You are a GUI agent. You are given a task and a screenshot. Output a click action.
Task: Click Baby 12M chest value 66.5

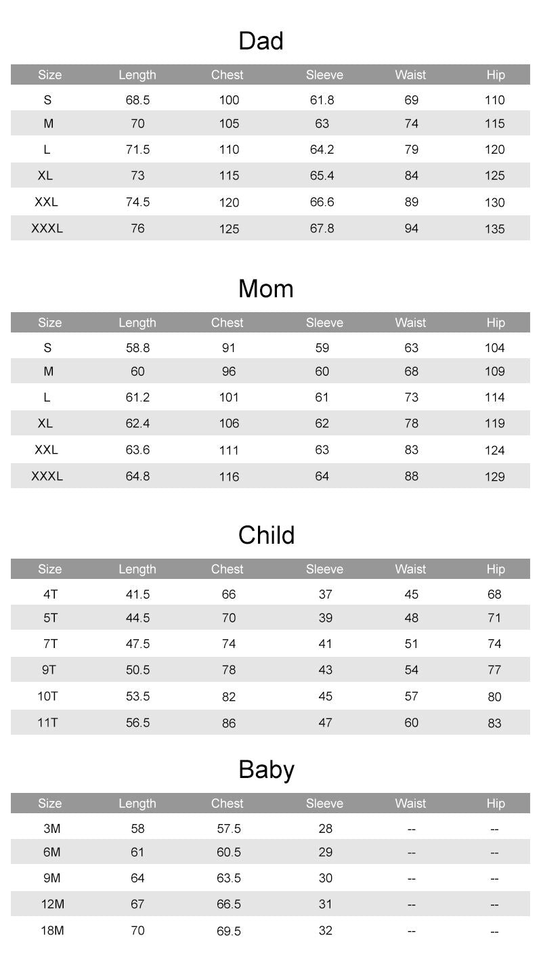pos(229,905)
